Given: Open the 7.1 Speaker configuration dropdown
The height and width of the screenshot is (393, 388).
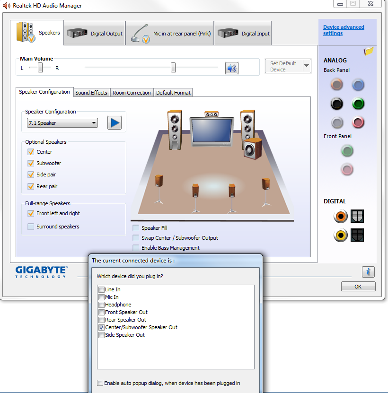Looking at the screenshot, I should pyautogui.click(x=62, y=123).
